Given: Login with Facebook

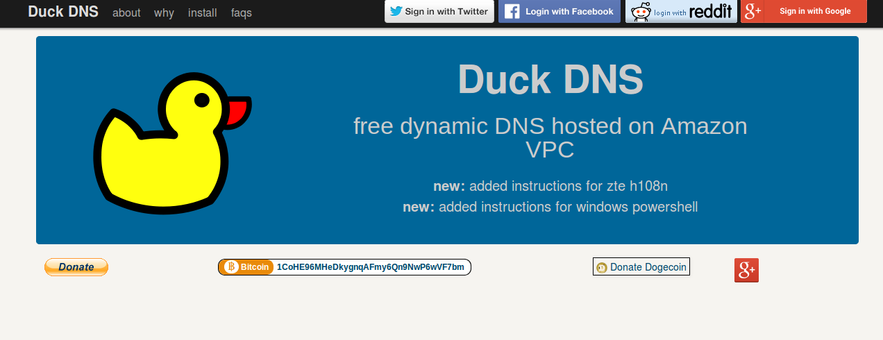Looking at the screenshot, I should coord(560,11).
